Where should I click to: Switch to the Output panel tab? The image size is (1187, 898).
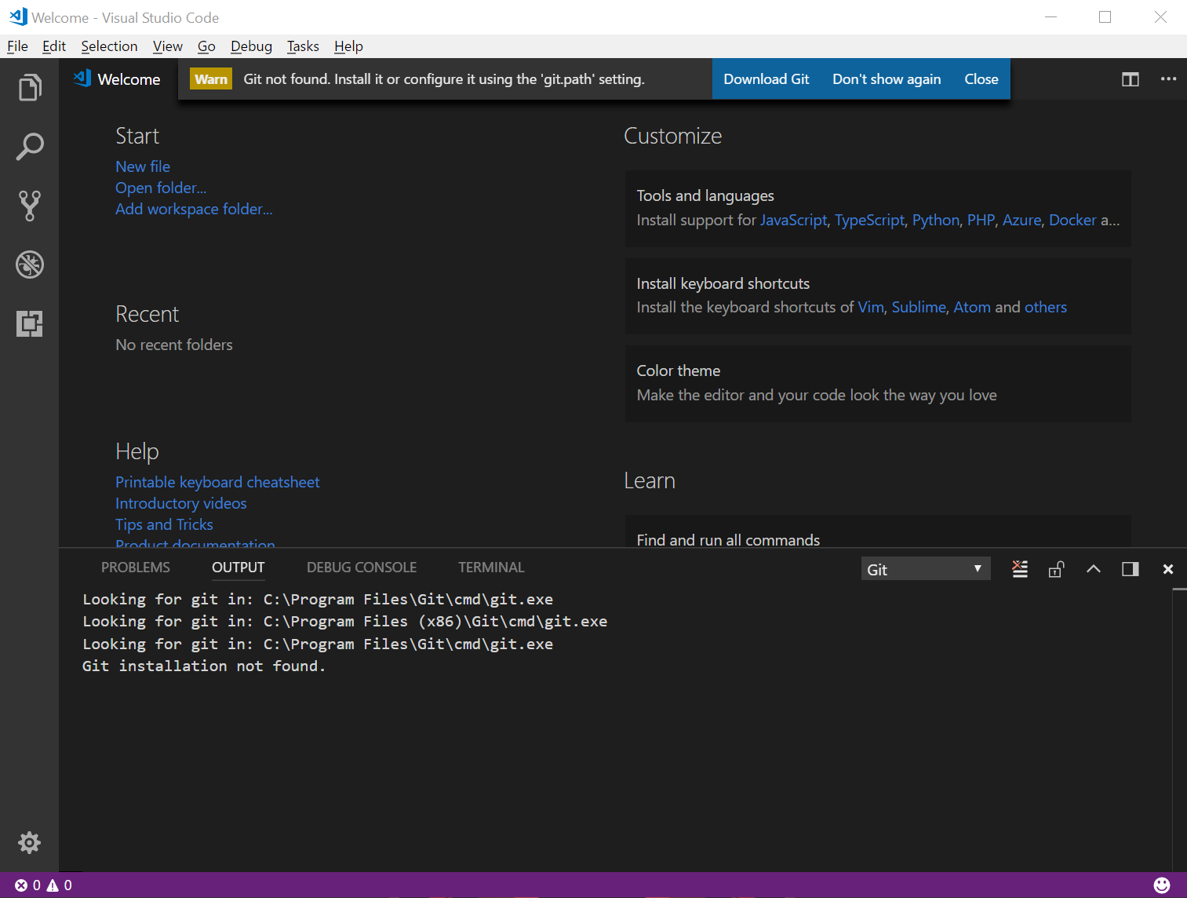pyautogui.click(x=238, y=568)
